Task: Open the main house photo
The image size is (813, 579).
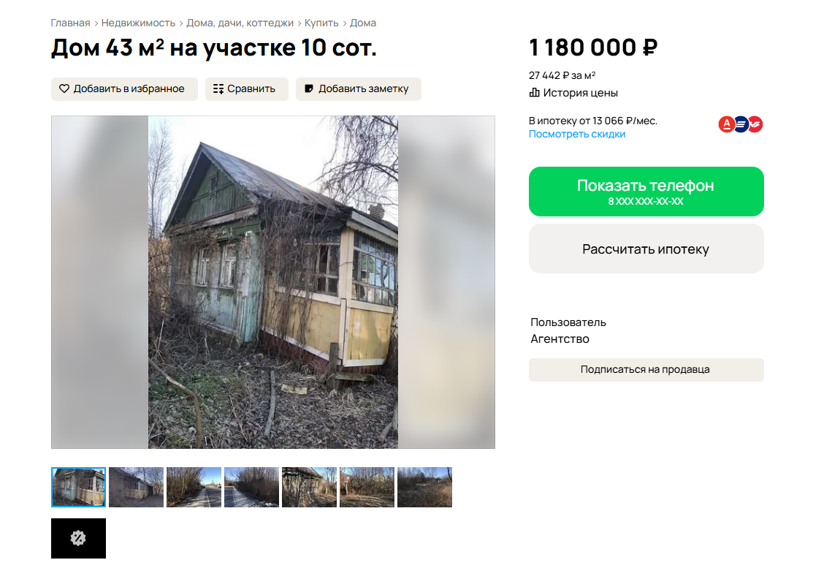Action: (x=273, y=281)
